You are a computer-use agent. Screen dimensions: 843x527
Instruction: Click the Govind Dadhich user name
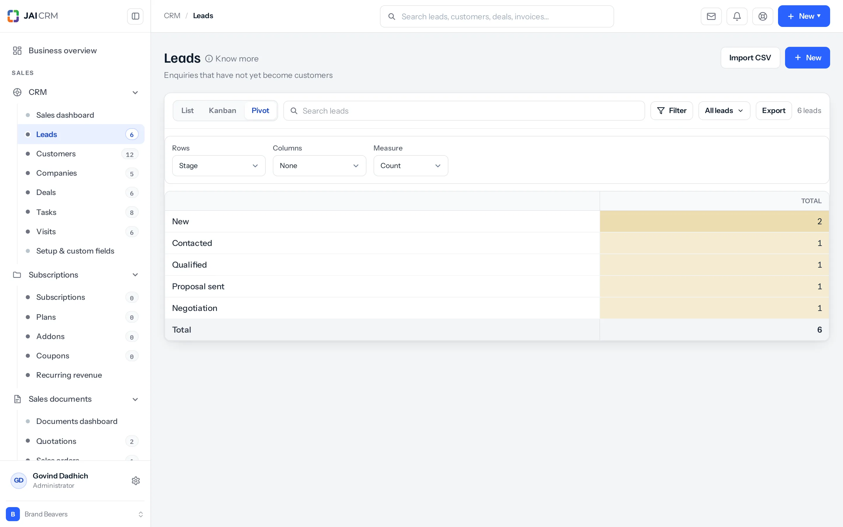pos(60,476)
